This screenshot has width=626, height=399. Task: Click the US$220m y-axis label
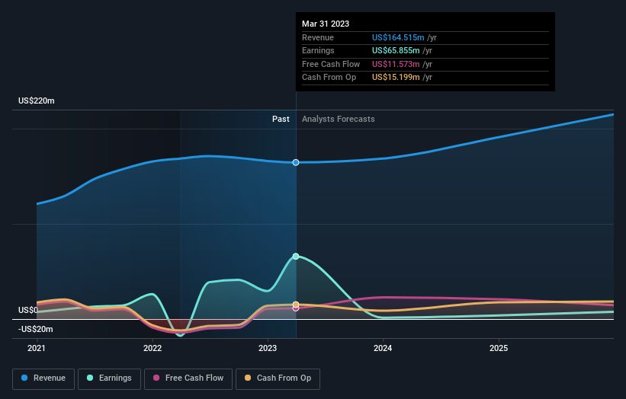click(x=37, y=101)
